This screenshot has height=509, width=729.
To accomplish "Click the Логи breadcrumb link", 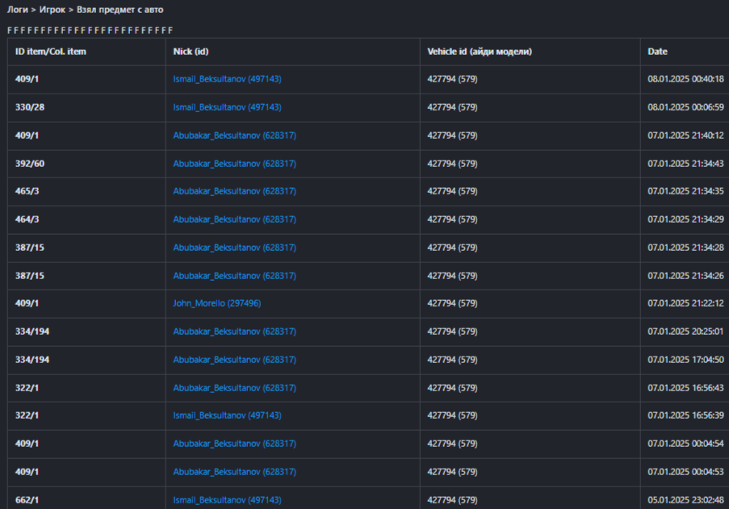I will (x=17, y=10).
